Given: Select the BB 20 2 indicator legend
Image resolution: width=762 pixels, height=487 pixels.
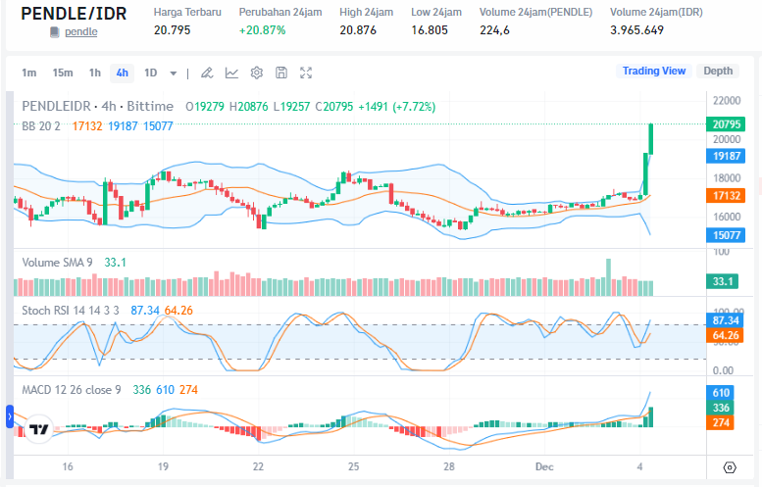Looking at the screenshot, I should (41, 126).
